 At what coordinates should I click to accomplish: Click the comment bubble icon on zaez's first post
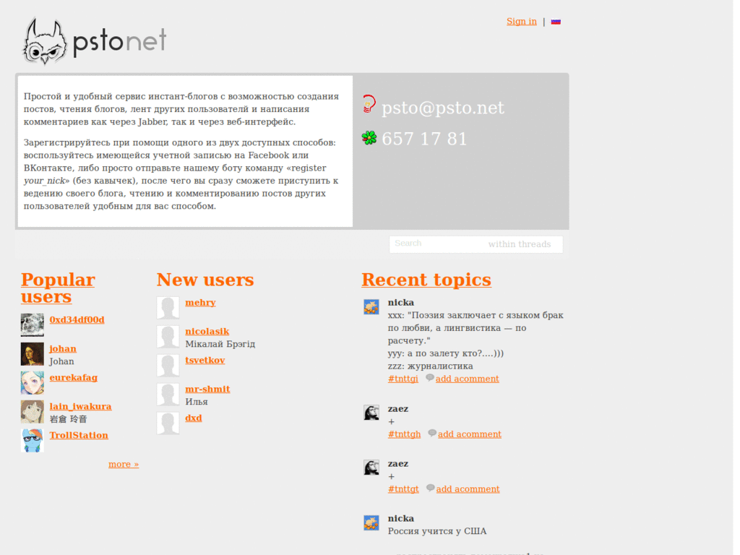(431, 433)
